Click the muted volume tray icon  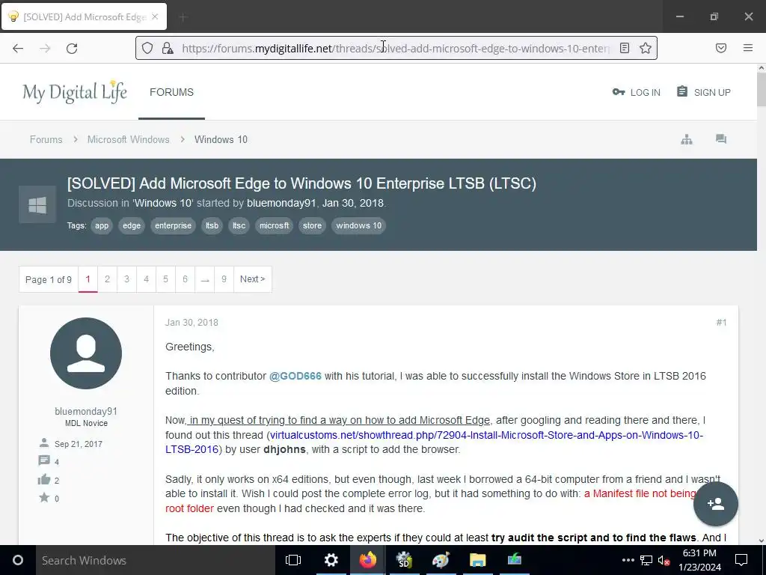tap(664, 560)
